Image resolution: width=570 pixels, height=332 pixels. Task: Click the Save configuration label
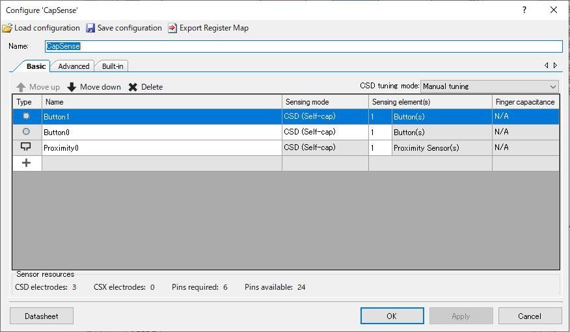pyautogui.click(x=129, y=28)
